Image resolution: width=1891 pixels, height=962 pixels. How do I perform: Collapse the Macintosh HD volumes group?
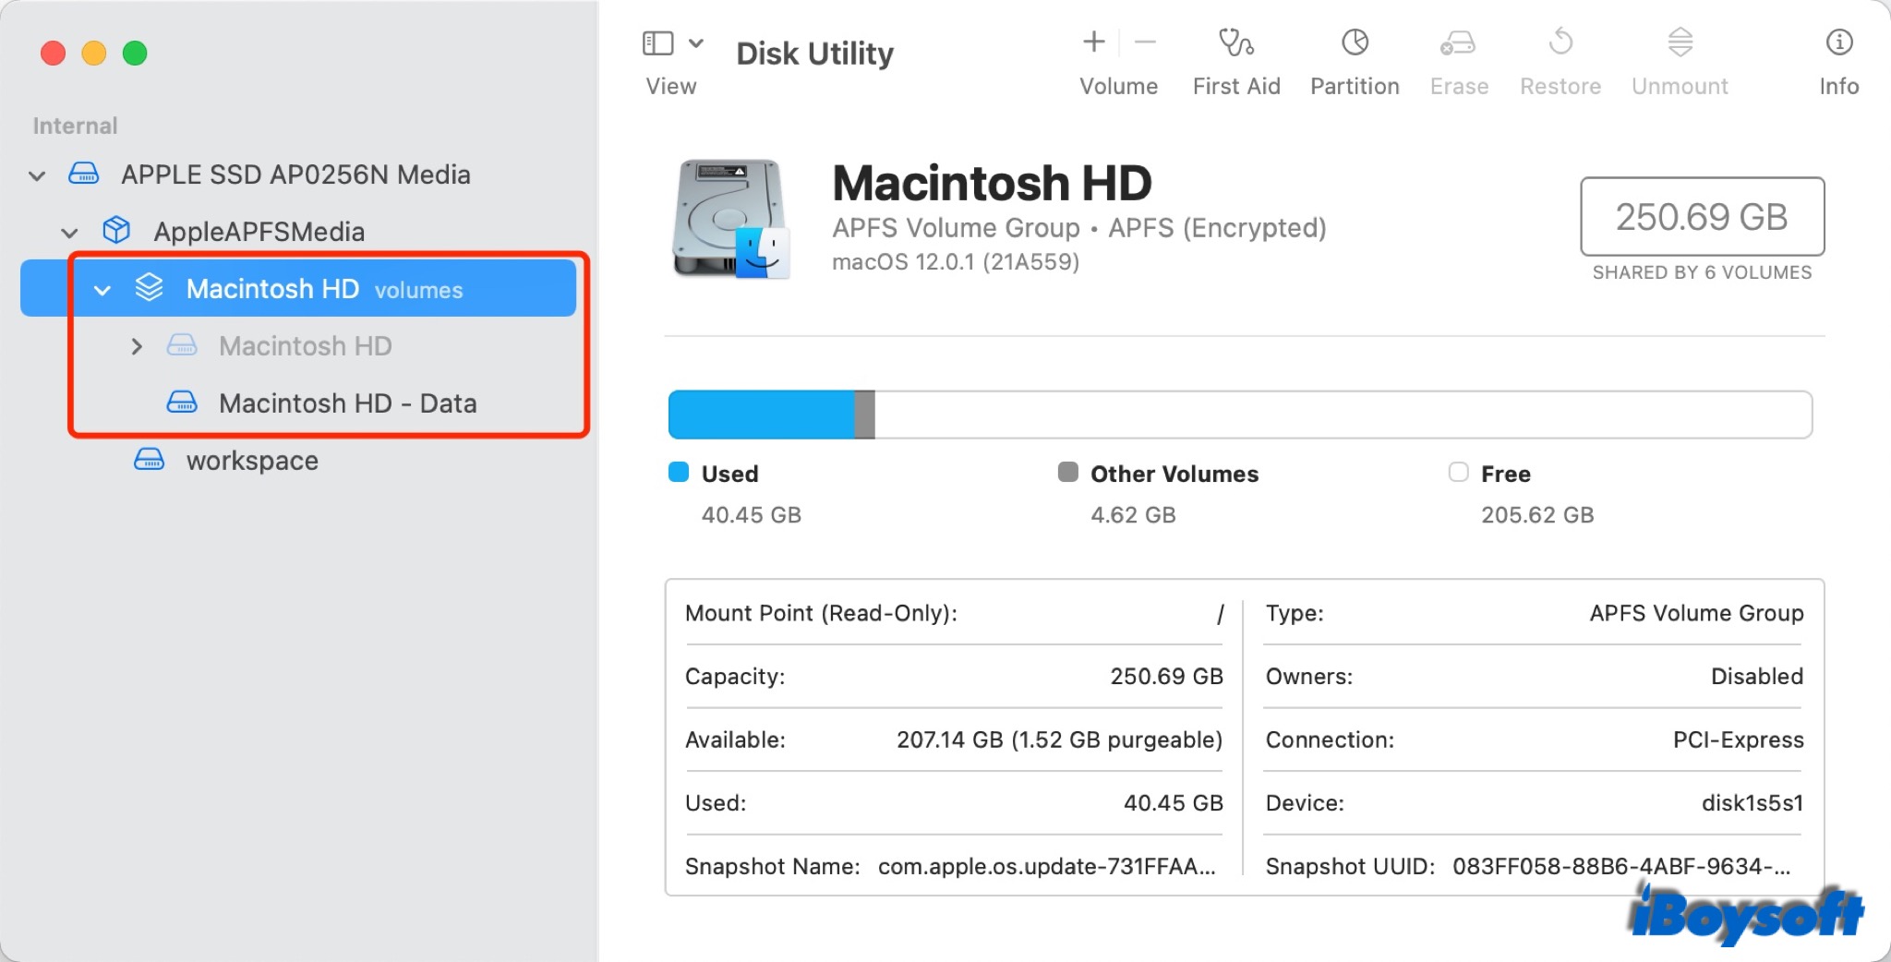[102, 290]
